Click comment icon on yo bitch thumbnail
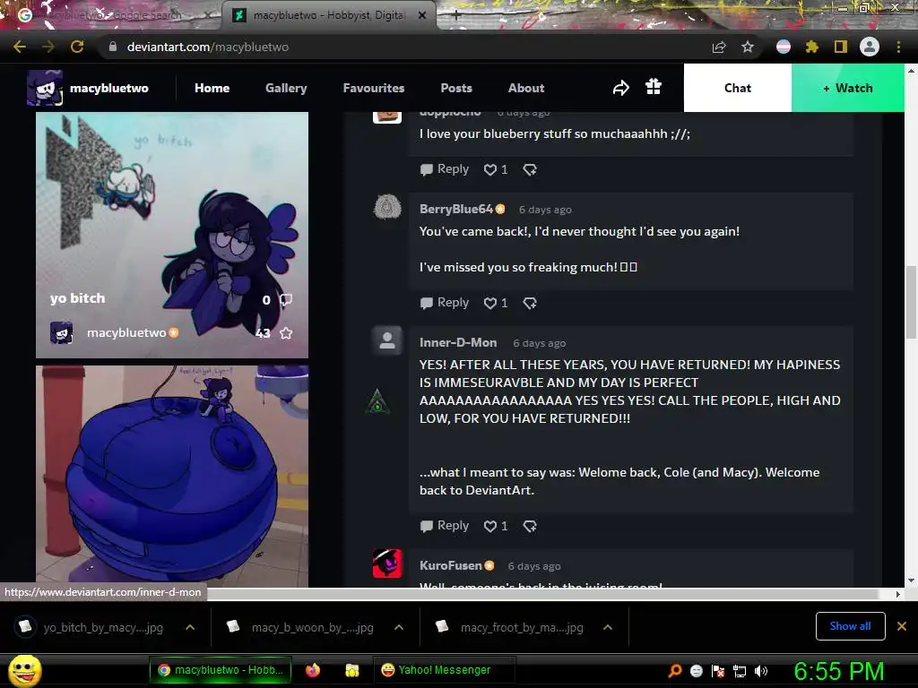The width and height of the screenshot is (918, 688). [286, 300]
